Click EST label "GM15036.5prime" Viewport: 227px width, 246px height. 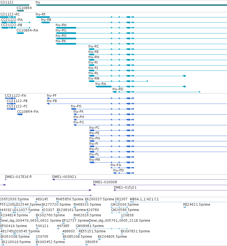coord(125,204)
